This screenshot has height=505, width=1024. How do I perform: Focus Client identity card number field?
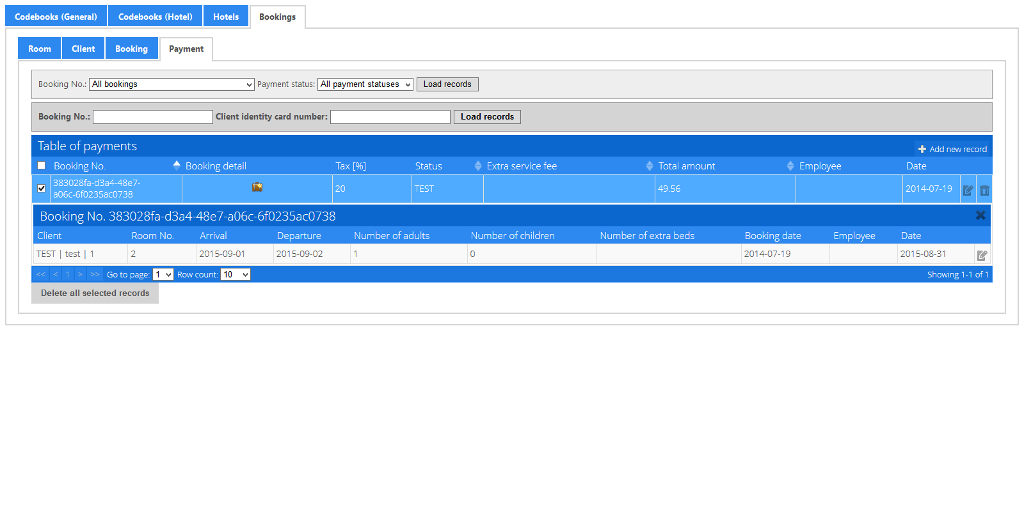390,117
